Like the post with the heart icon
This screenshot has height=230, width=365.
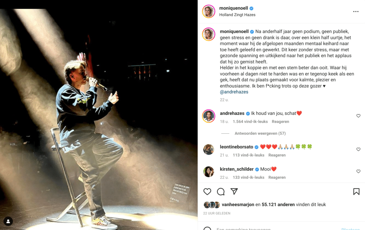click(x=207, y=191)
